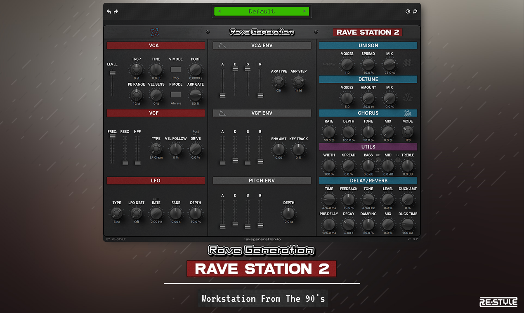524x313 pixels.
Task: Open the magnifier zoom icon top right
Action: [x=414, y=12]
